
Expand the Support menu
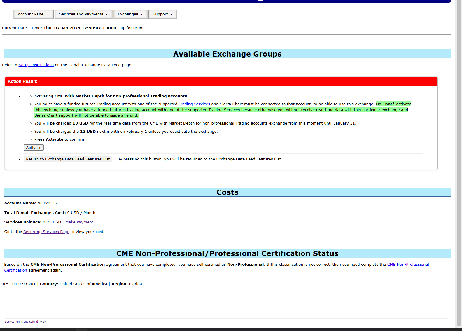[x=162, y=14]
